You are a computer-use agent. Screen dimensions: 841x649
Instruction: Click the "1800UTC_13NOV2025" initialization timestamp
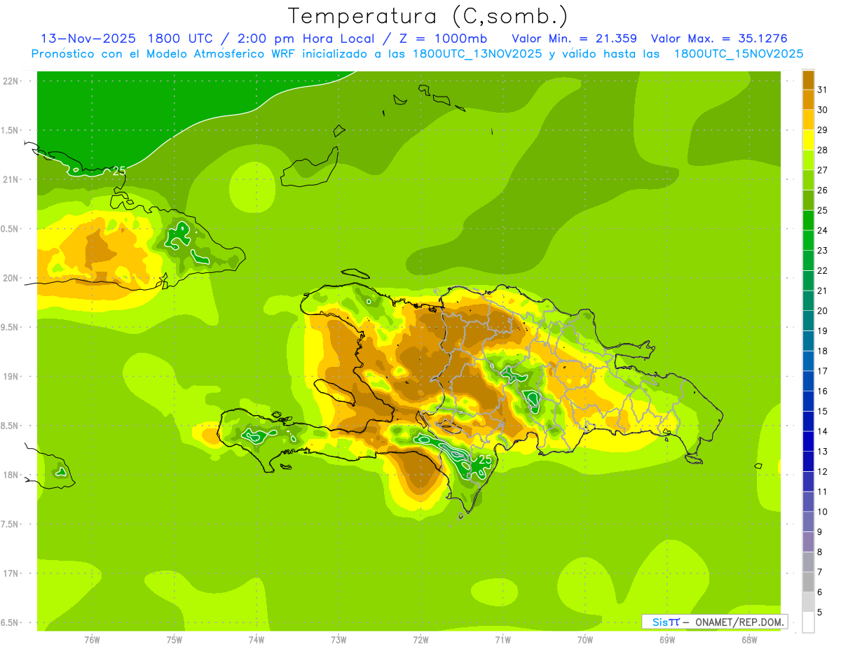click(477, 54)
